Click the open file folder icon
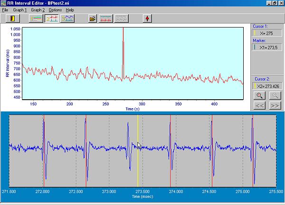This screenshot has width=285, height=205. coord(93,19)
